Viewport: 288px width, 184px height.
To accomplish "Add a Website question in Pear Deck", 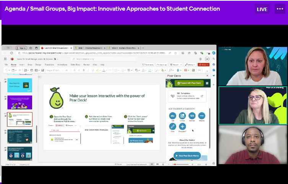I will 202,116.
